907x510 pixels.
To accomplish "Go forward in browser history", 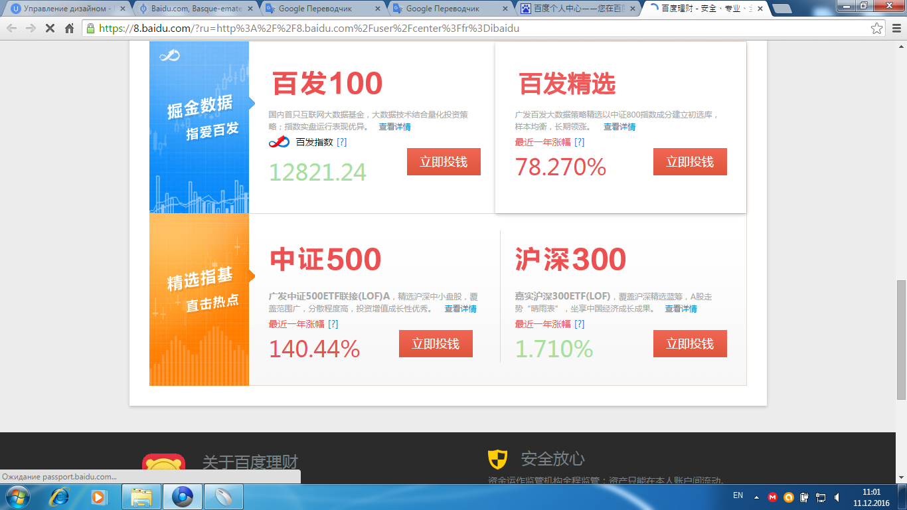I will coord(31,29).
